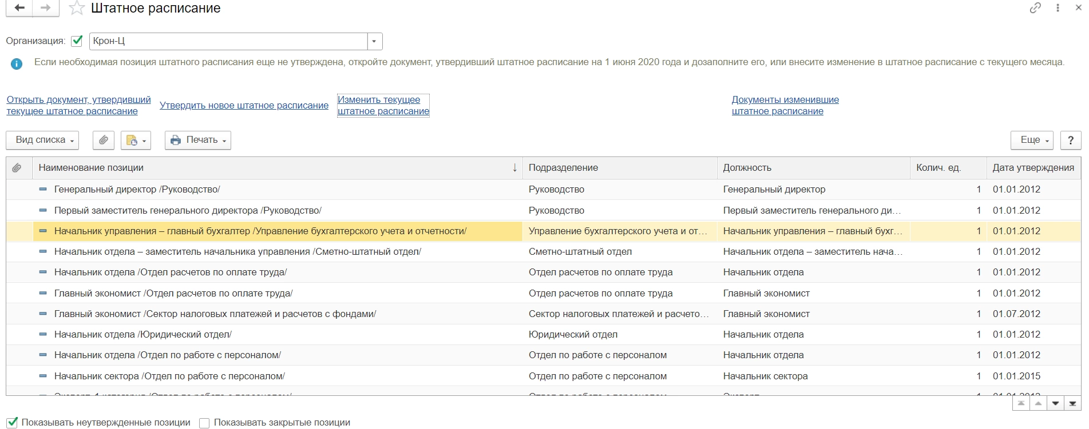Copy link using the chain icon

point(1035,8)
